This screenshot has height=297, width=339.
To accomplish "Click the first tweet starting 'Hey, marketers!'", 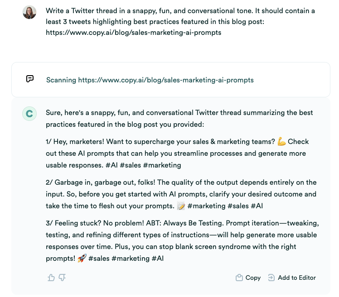I will click(x=177, y=153).
